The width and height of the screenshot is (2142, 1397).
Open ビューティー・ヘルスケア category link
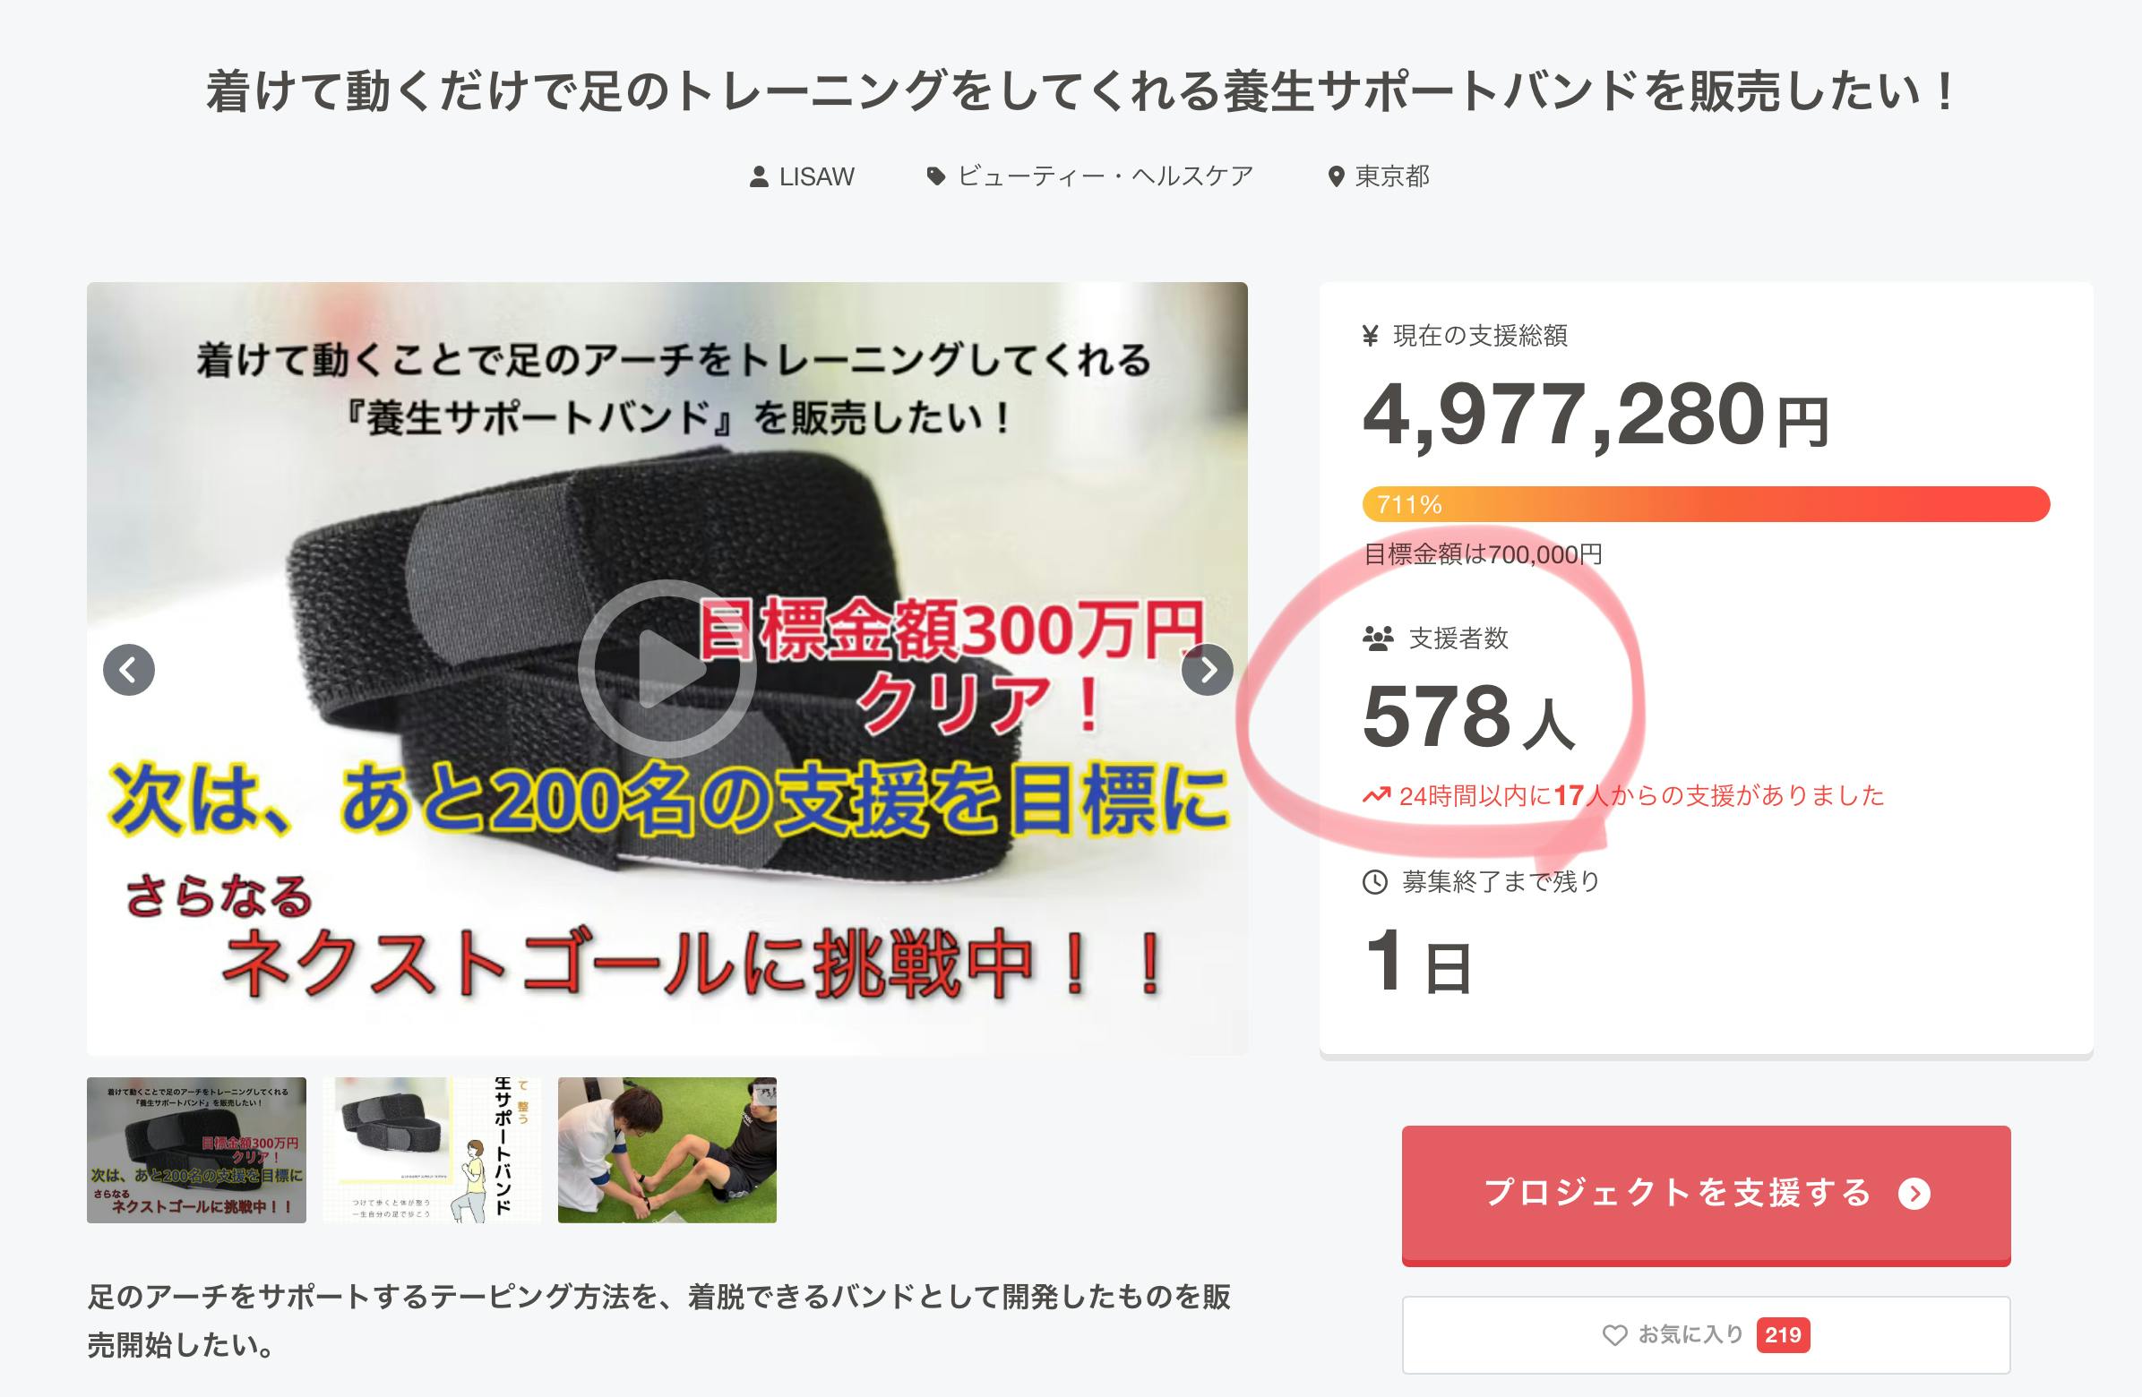[x=1105, y=176]
